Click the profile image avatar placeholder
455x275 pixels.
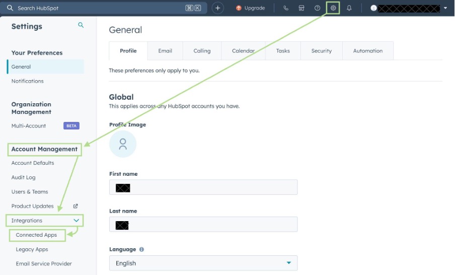point(123,145)
